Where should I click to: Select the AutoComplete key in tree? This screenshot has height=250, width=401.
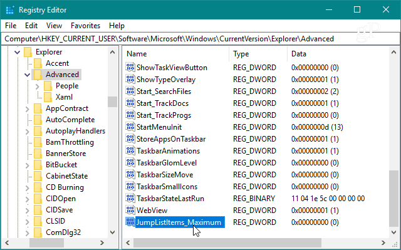click(x=70, y=120)
